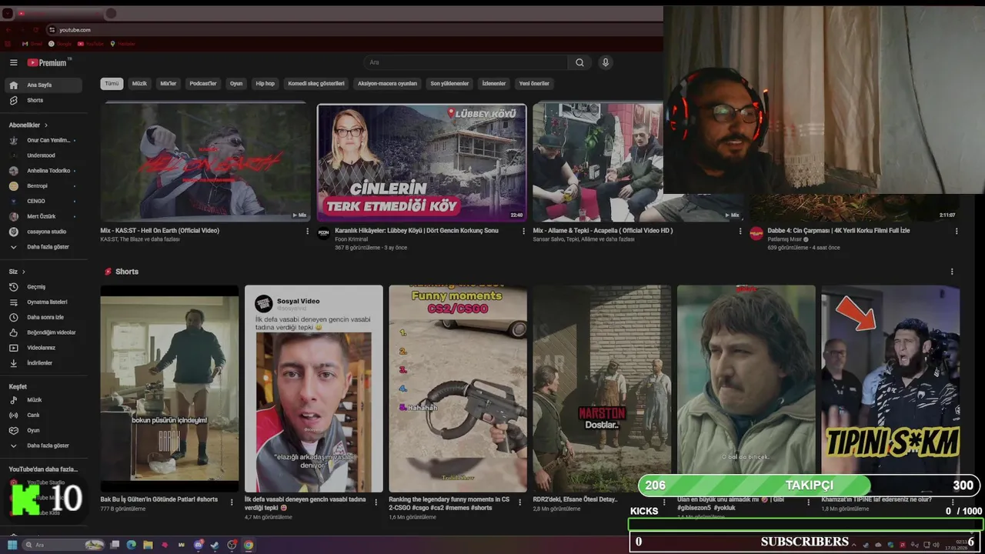
Task: Open options for vasabi short
Action: (376, 502)
